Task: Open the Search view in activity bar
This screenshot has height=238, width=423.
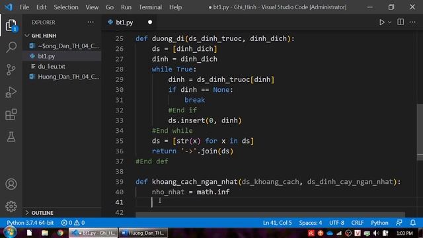Action: (x=11, y=47)
